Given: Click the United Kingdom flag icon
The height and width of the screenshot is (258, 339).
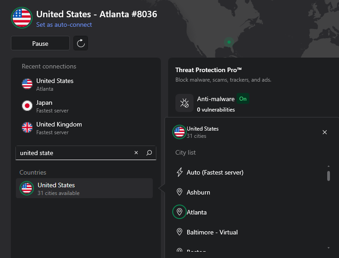Looking at the screenshot, I should [27, 127].
